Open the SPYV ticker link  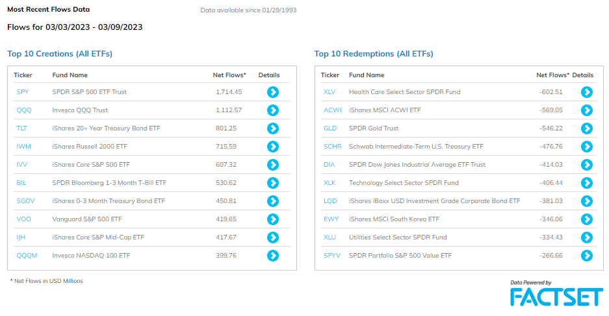[x=332, y=256]
